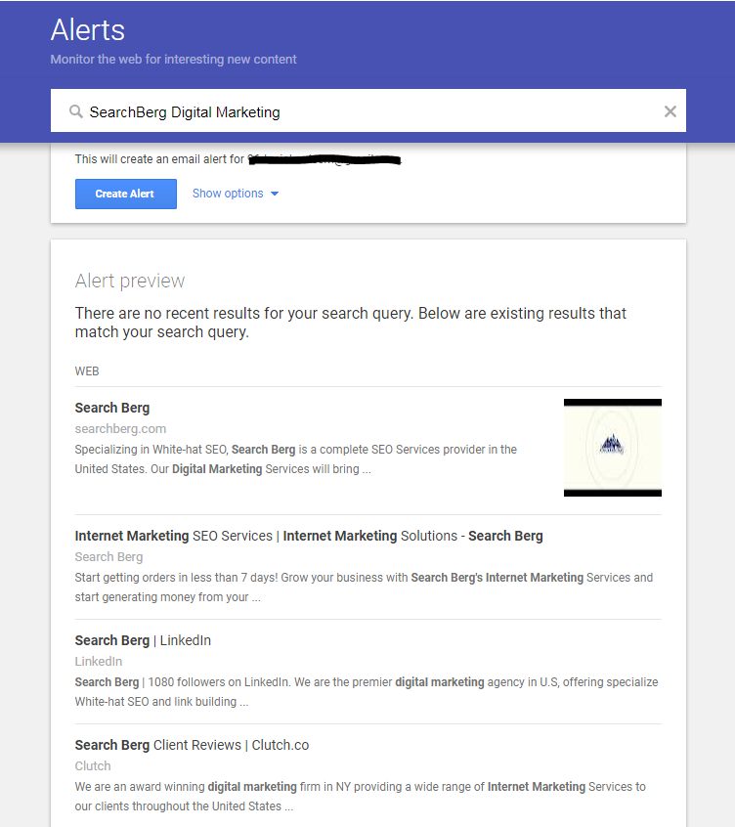The image size is (735, 827).
Task: Click the searchberg.com source text
Action: (120, 429)
